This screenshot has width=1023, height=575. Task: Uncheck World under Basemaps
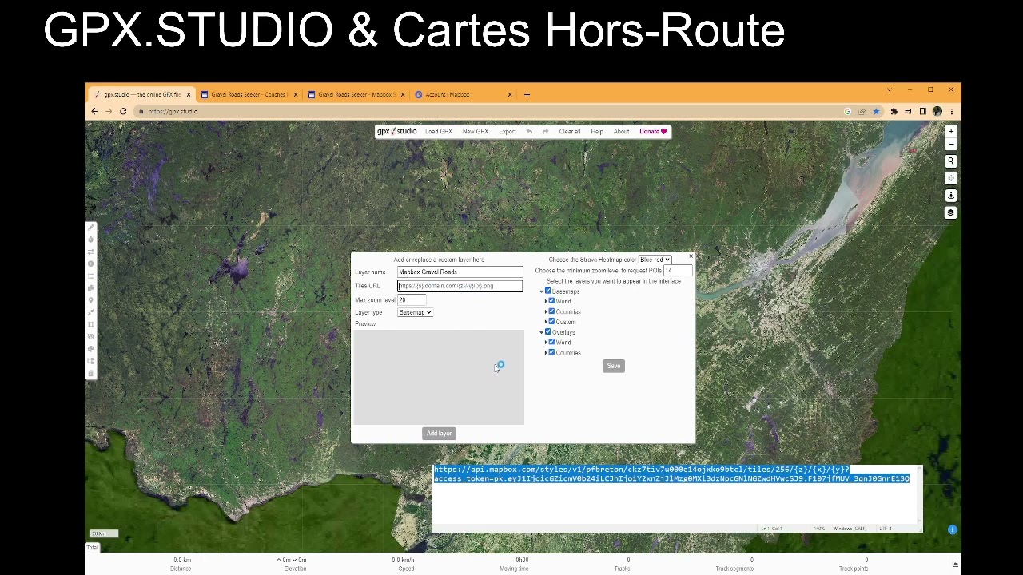tap(551, 301)
